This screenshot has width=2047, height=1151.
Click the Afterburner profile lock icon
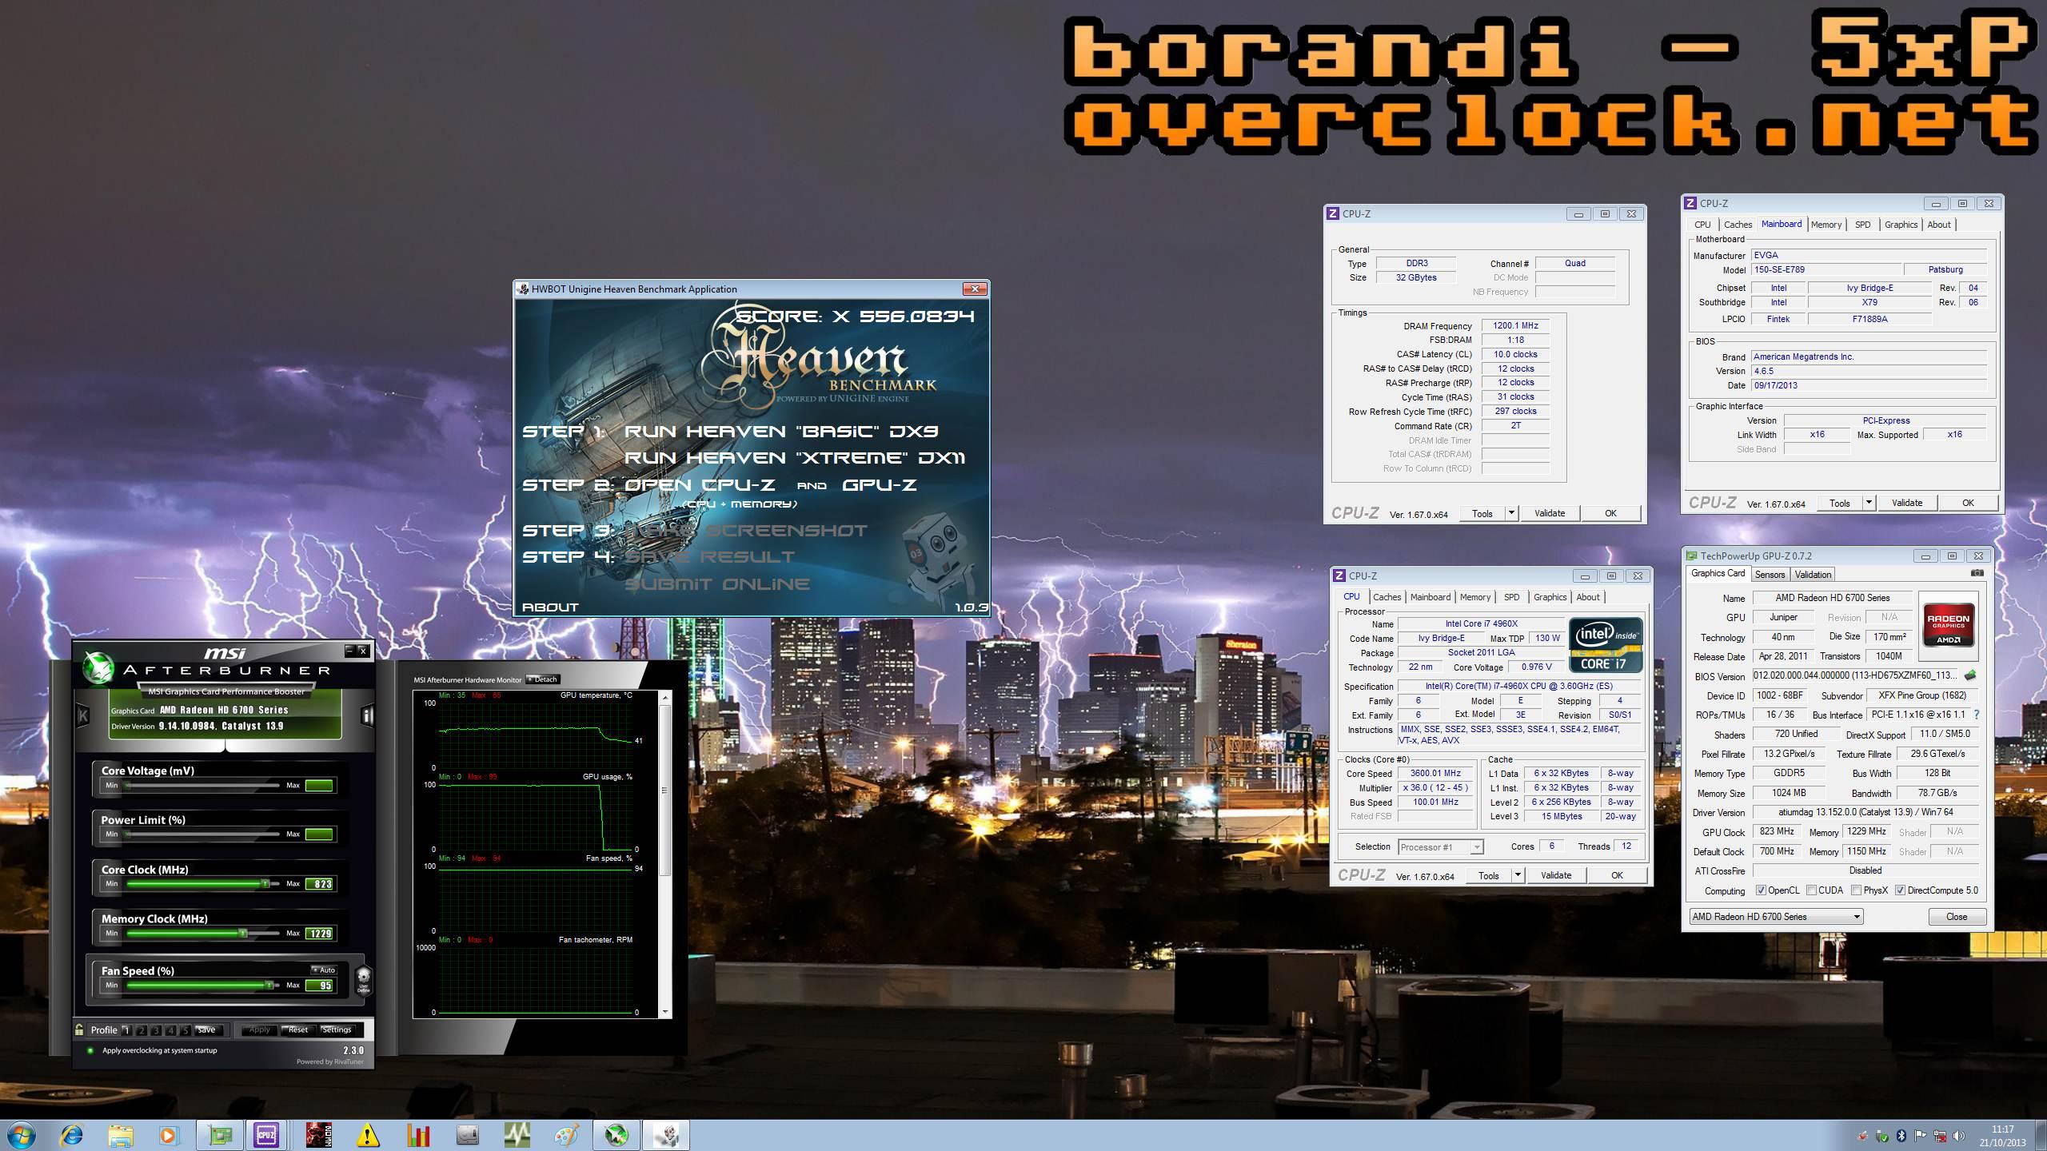[79, 1030]
